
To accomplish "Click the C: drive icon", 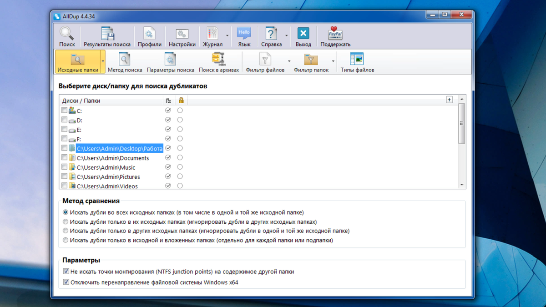I will [x=72, y=111].
